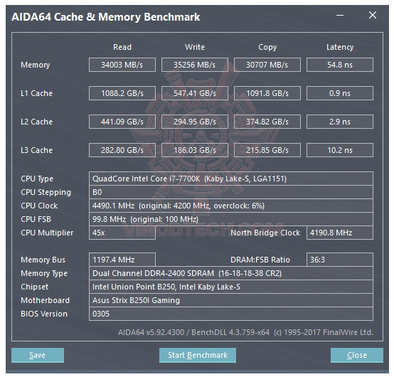Select the L2 Cache Read value 441.09 GB/s

[122, 122]
